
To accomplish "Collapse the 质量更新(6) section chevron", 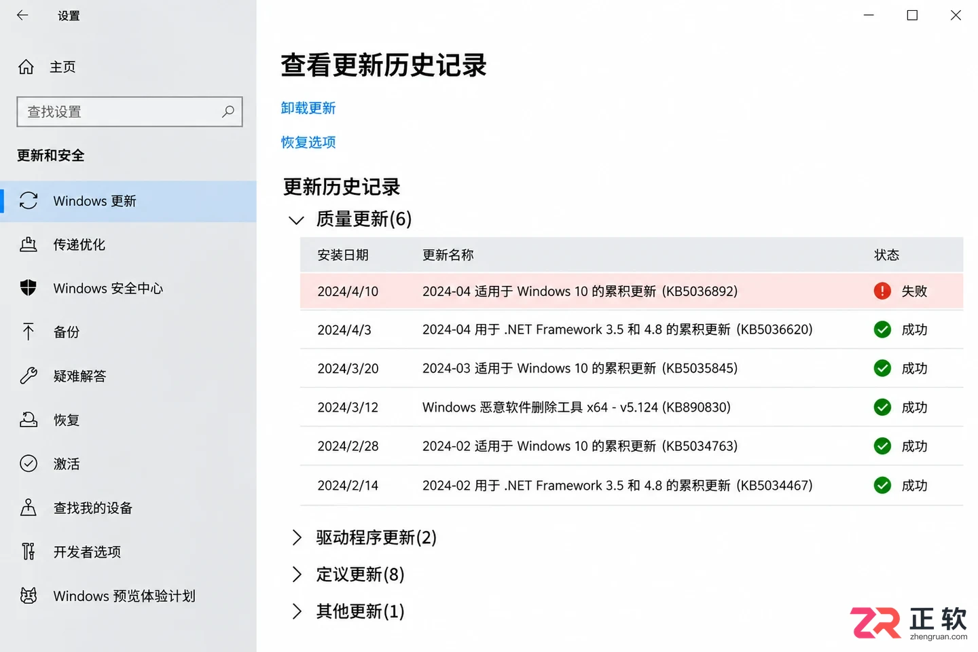I will click(296, 219).
